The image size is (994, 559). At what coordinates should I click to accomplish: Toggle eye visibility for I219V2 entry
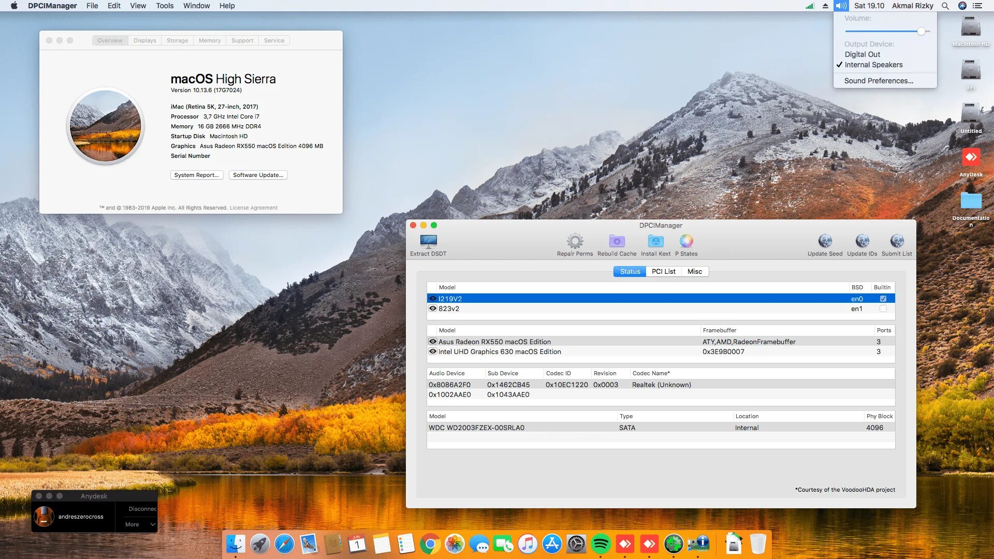tap(433, 298)
